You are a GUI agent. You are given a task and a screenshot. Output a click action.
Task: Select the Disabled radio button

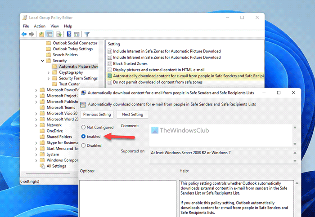point(83,146)
